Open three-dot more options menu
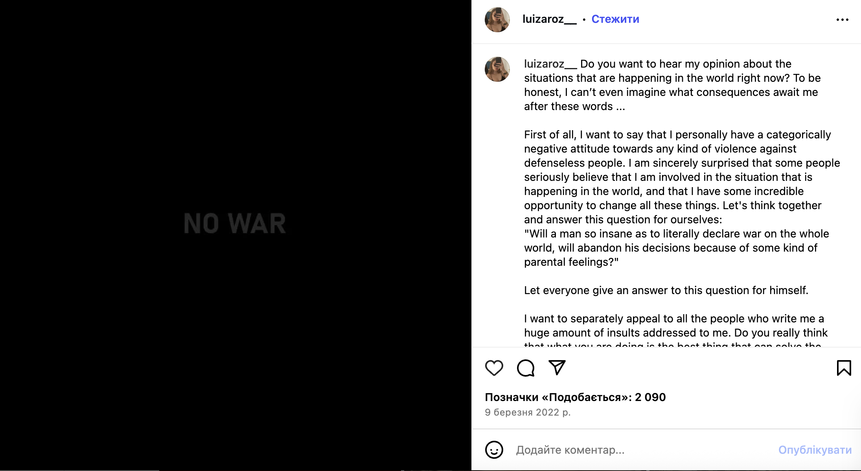This screenshot has height=471, width=861. pos(843,20)
